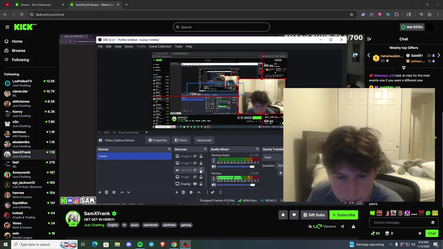
Task: Open the Desktop Audio channel options dots
Action: coord(214,161)
